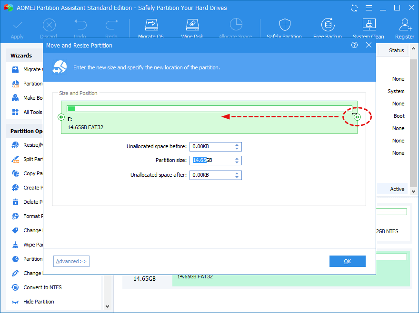This screenshot has height=313, width=419.
Task: Click the Hide Partition sidebar icon
Action: (x=15, y=302)
